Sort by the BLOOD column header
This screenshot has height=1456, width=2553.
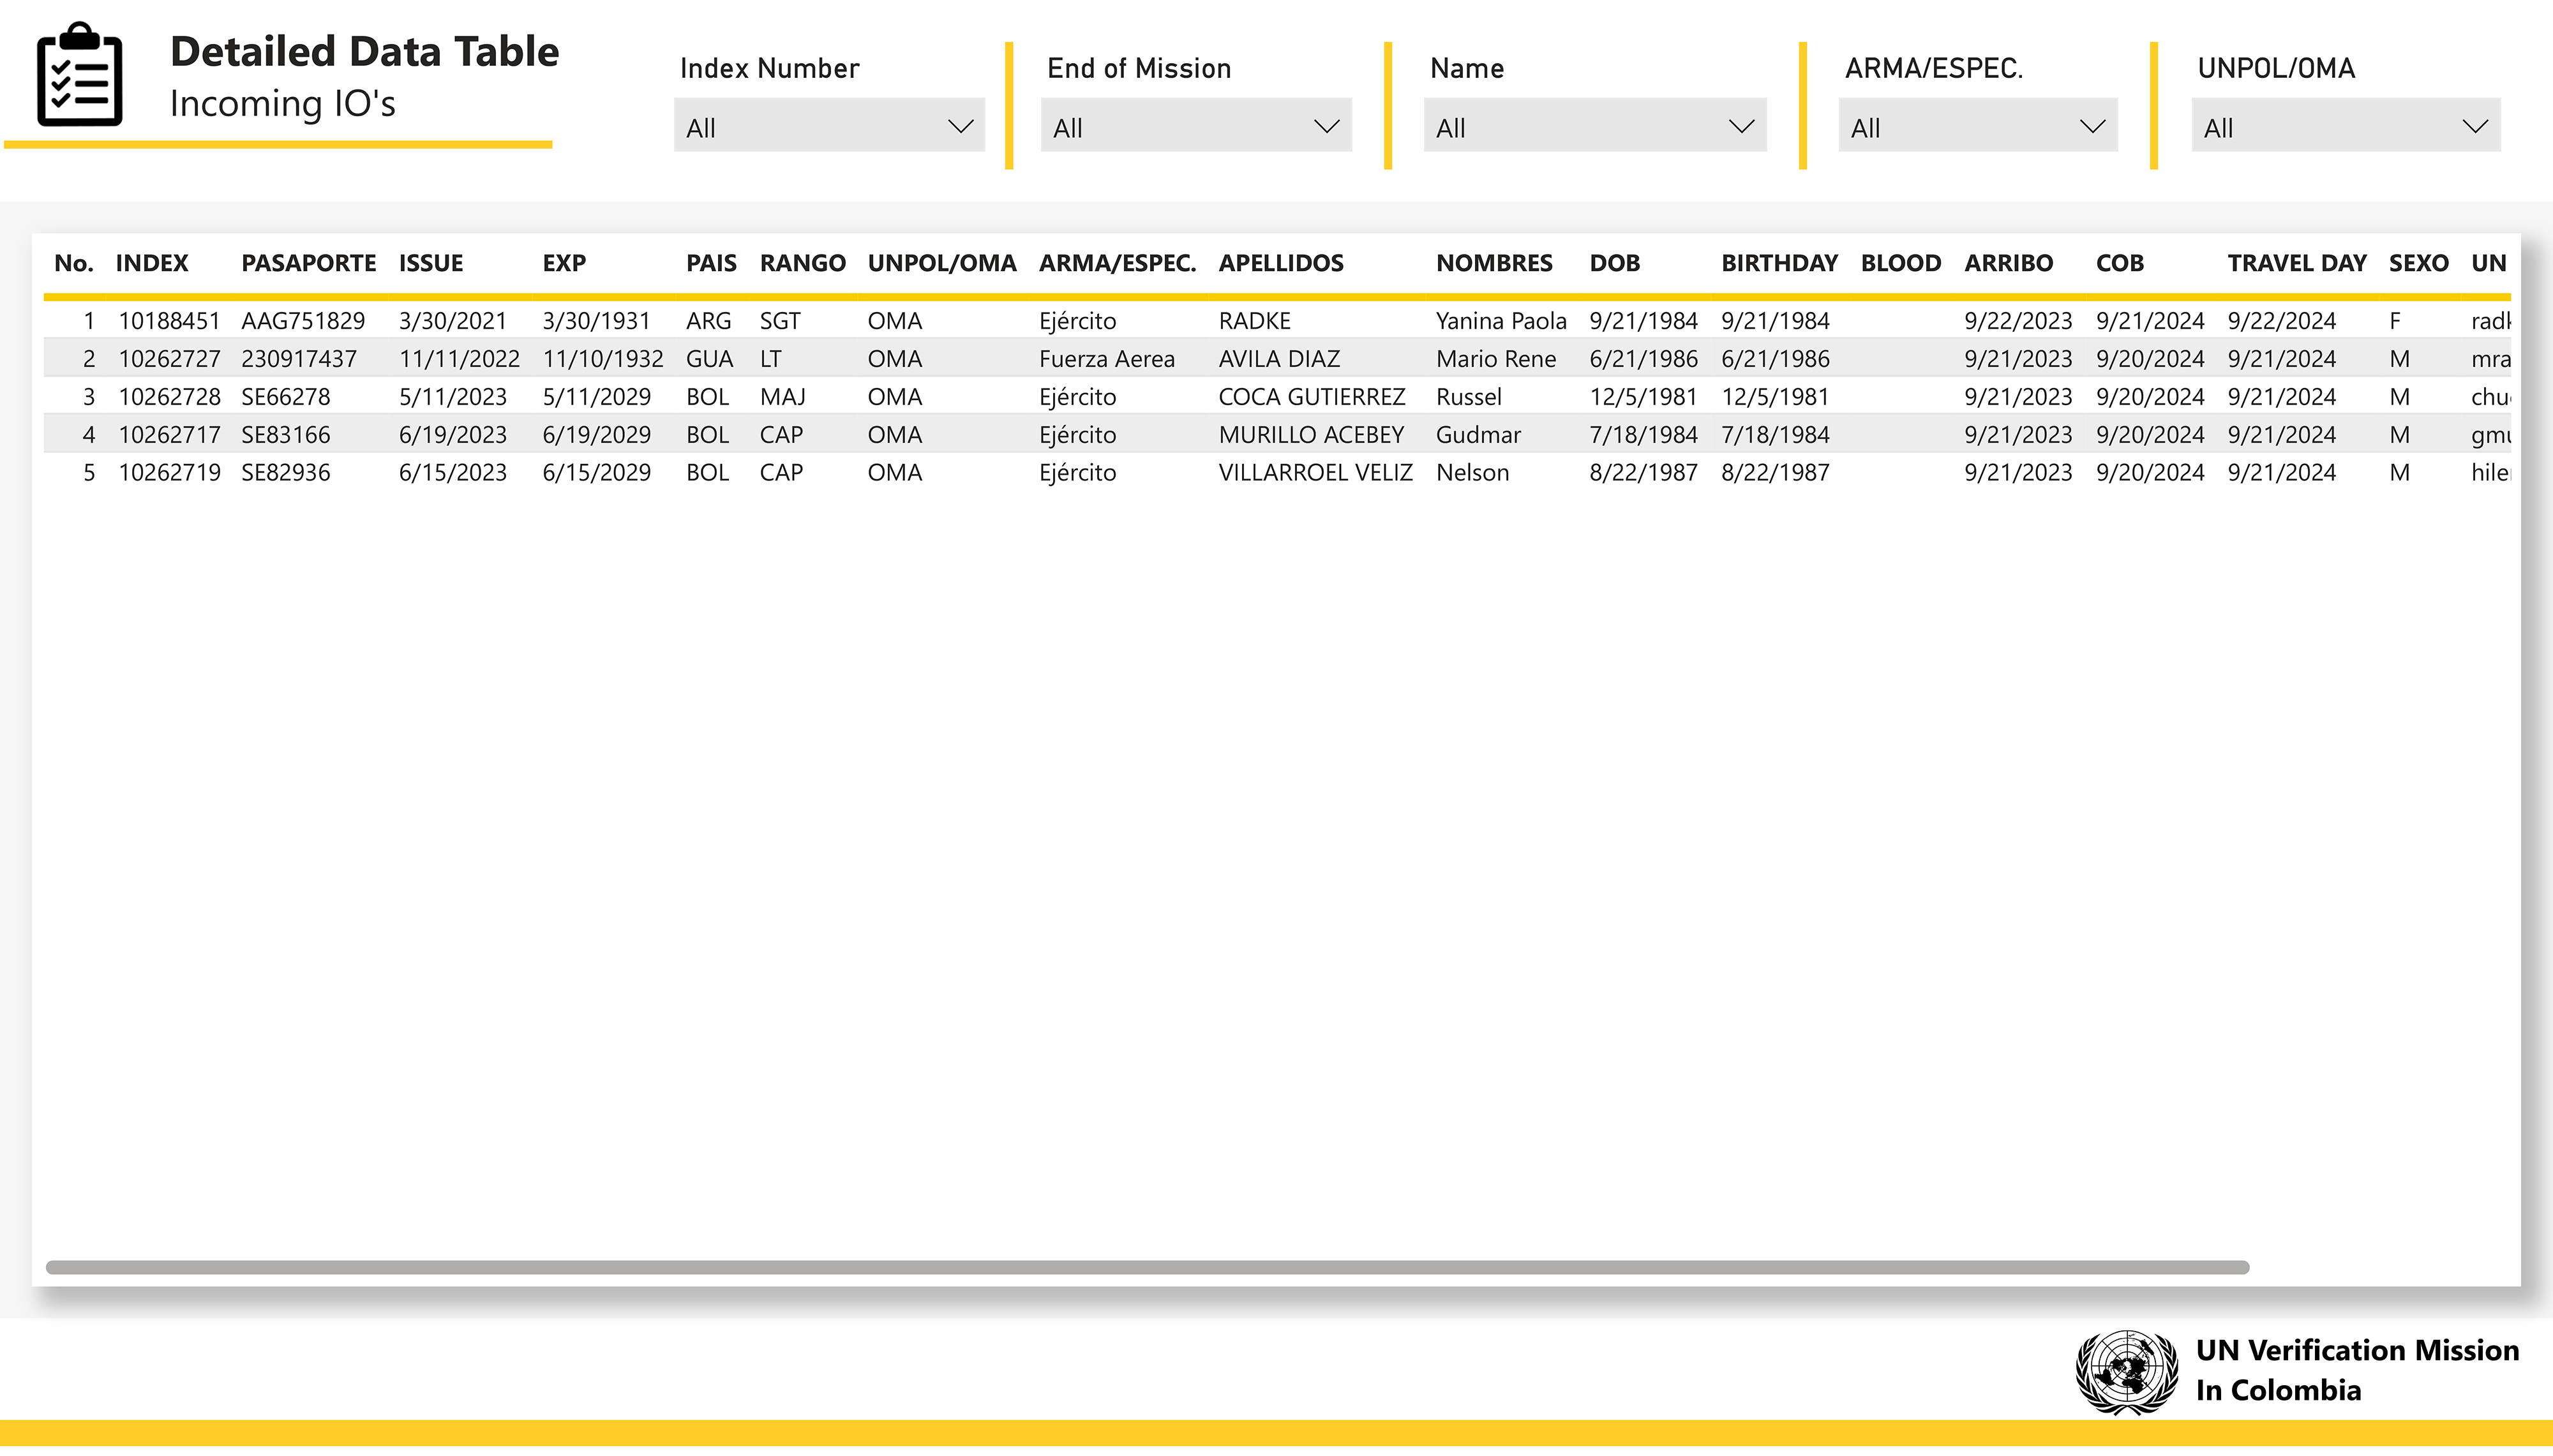click(1901, 263)
